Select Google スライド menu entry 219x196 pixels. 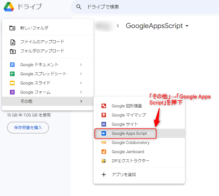point(48,83)
